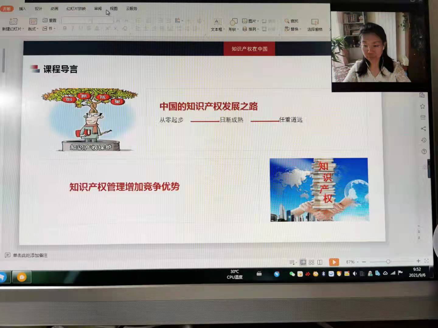The width and height of the screenshot is (438, 328).
Task: Expand the 形状 shapes dropdown
Action: pyautogui.click(x=234, y=29)
